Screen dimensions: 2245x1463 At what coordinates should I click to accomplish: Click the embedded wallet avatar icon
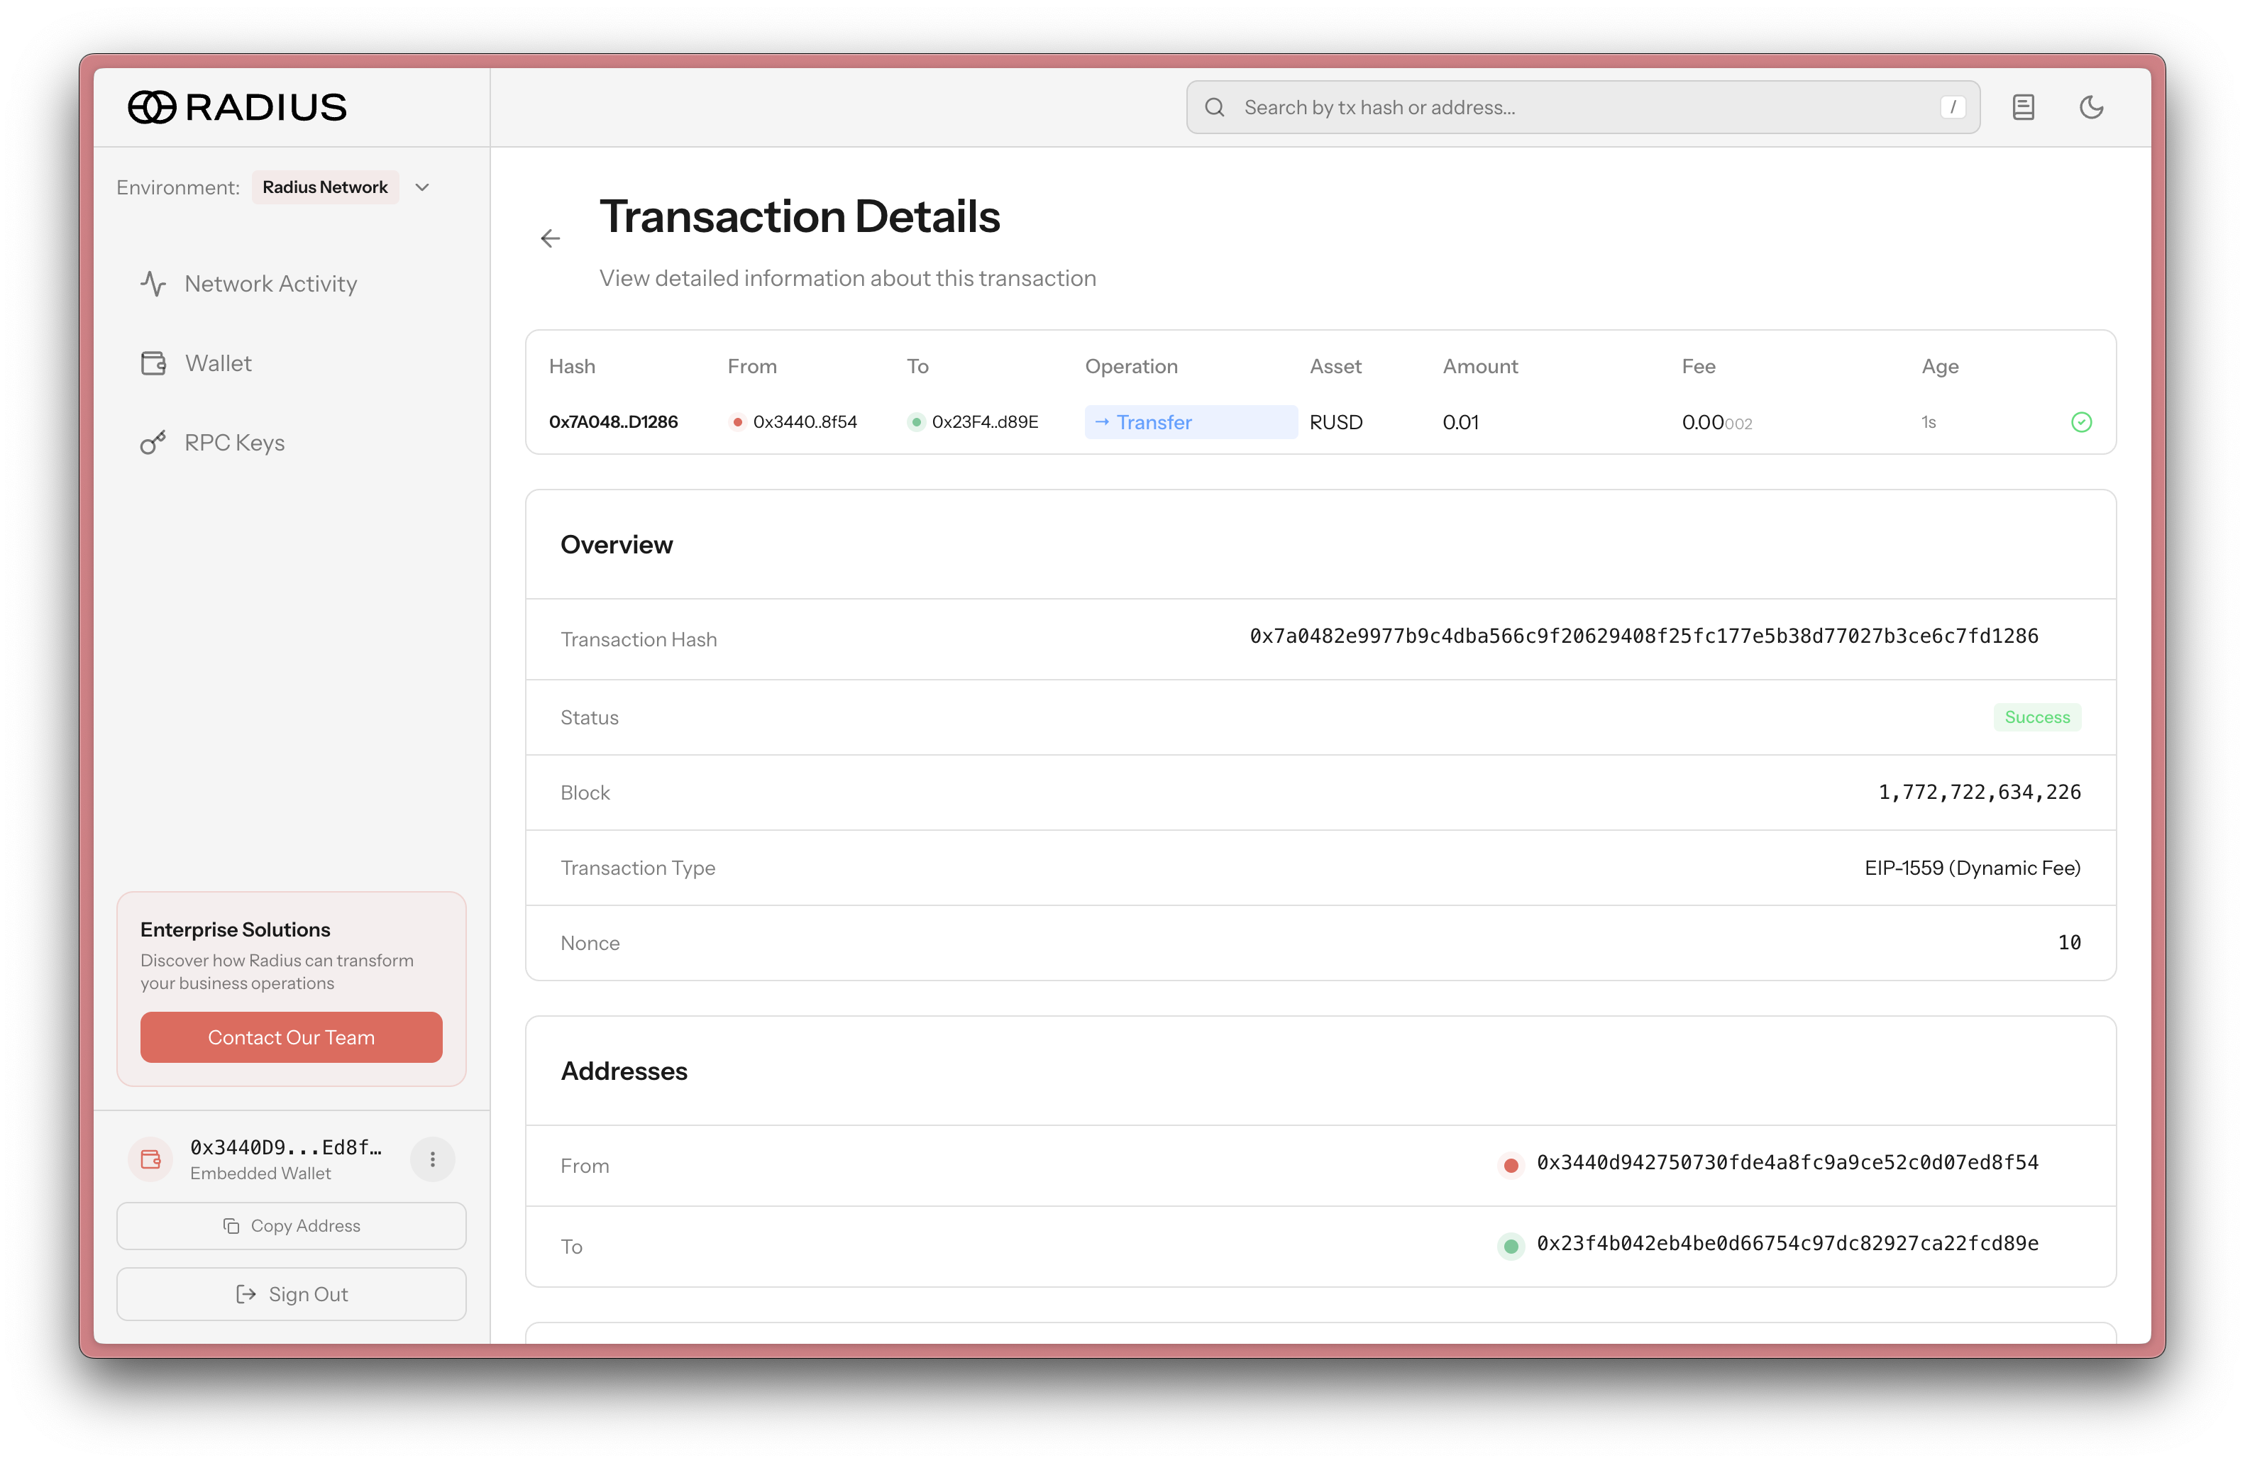pos(151,1159)
